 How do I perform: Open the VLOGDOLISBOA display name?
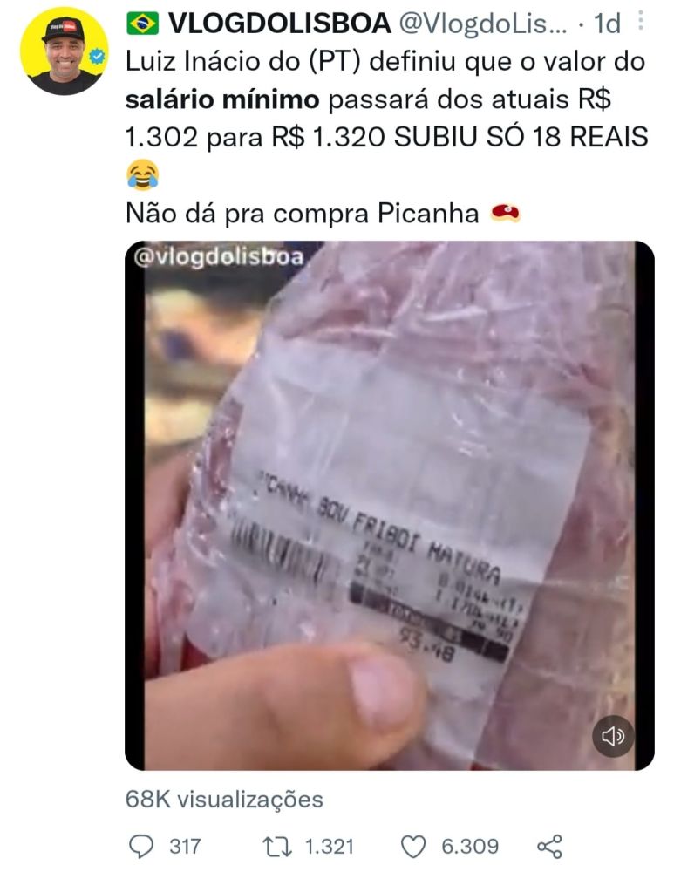280,24
